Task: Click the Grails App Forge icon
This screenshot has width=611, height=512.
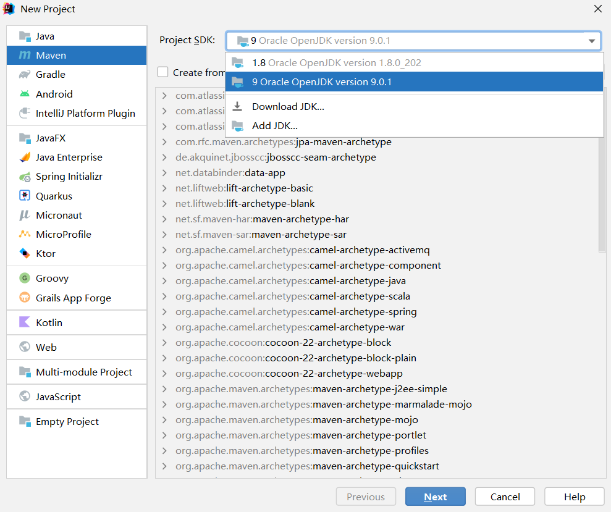Action: coord(25,298)
